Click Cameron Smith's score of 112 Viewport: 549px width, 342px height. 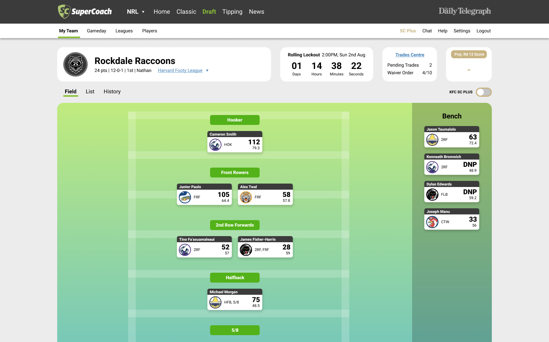tap(254, 142)
